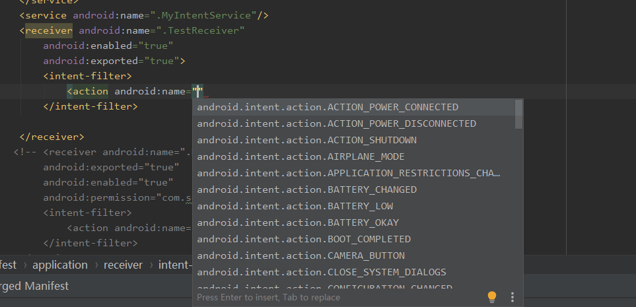Choose ACTION_POWER_DISCONNECTED from completion list
The image size is (636, 307).
(354, 123)
